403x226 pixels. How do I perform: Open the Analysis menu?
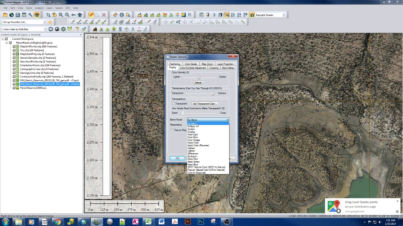coord(39,8)
